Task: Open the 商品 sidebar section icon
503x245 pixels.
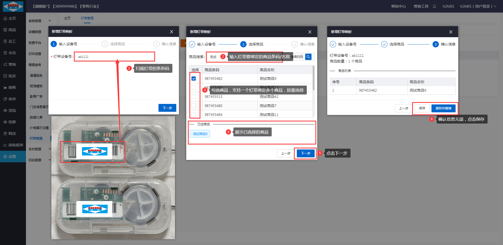Action: [5, 30]
